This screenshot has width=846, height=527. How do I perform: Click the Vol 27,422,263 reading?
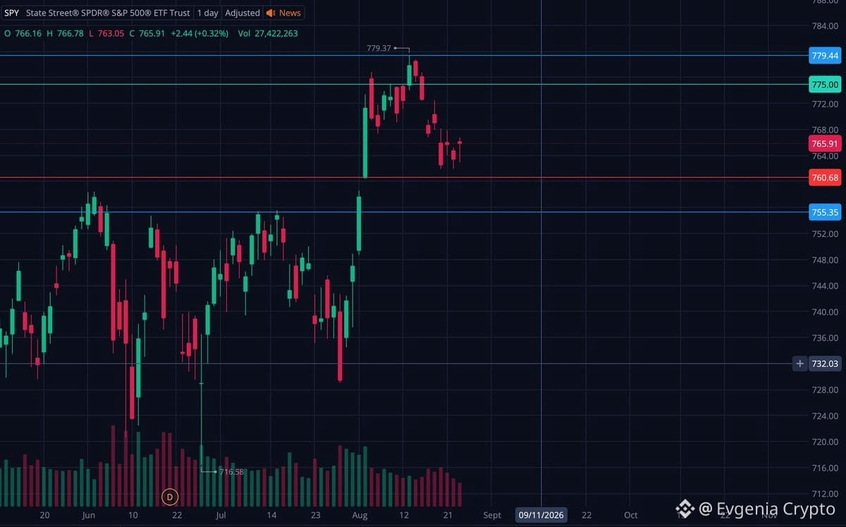pyautogui.click(x=268, y=33)
